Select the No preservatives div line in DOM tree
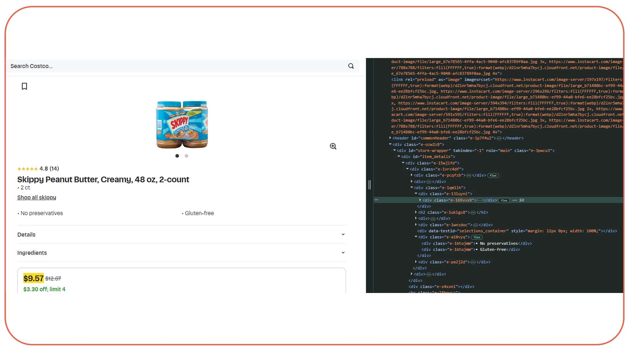Viewport: 629px width, 351px height. (476, 243)
